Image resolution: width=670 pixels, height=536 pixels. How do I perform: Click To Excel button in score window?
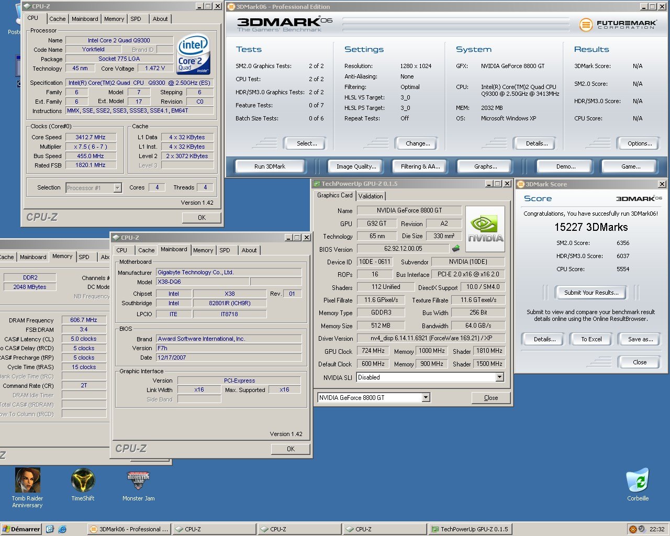tap(591, 339)
